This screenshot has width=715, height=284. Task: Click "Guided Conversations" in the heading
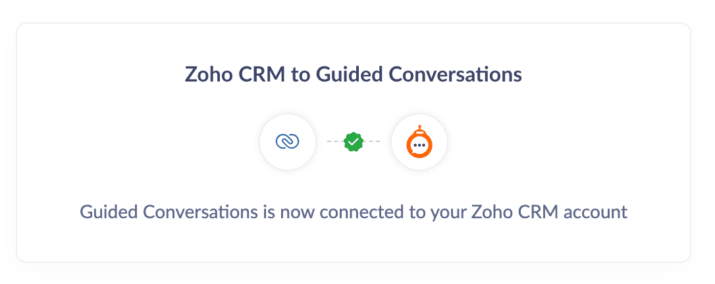coord(419,74)
